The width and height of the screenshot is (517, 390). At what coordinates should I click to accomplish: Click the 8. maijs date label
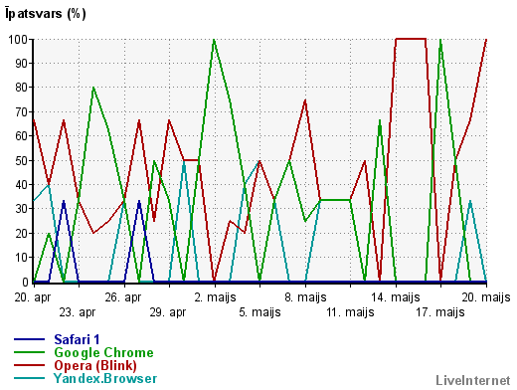(x=305, y=297)
